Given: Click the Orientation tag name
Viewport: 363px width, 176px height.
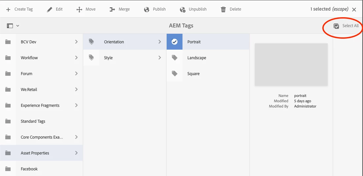Looking at the screenshot, I should tap(114, 42).
